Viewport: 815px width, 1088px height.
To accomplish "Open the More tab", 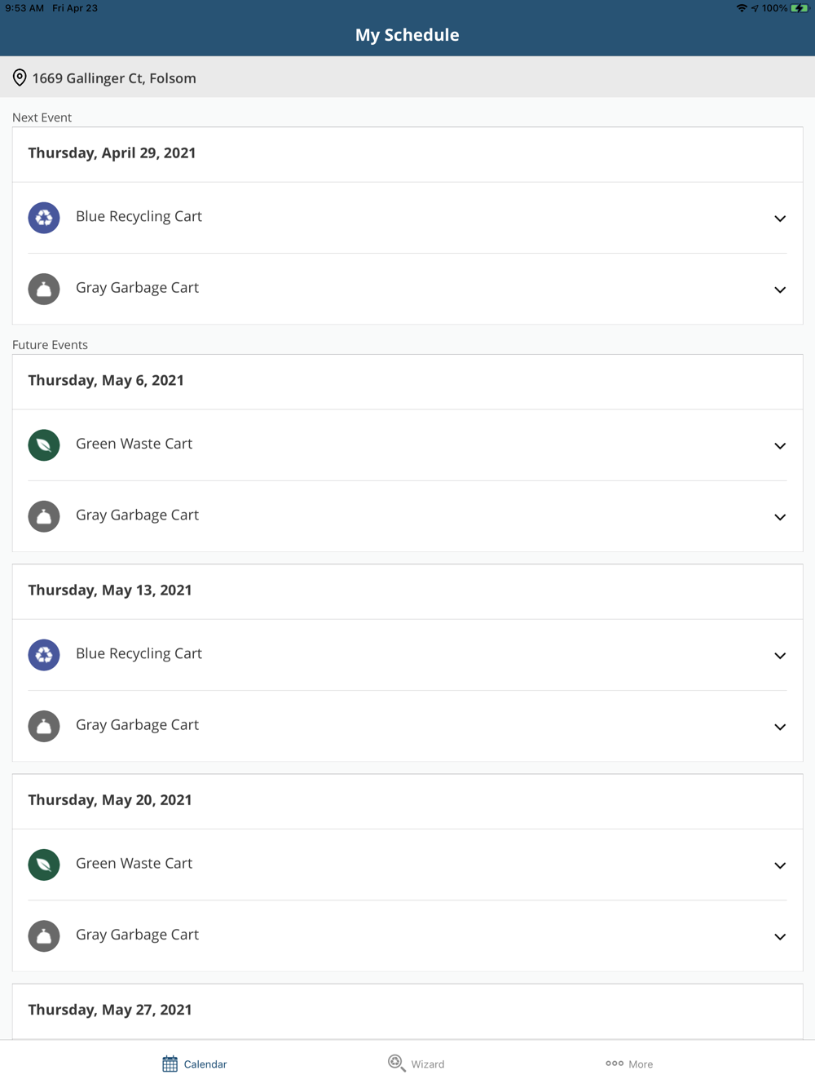I will [629, 1064].
